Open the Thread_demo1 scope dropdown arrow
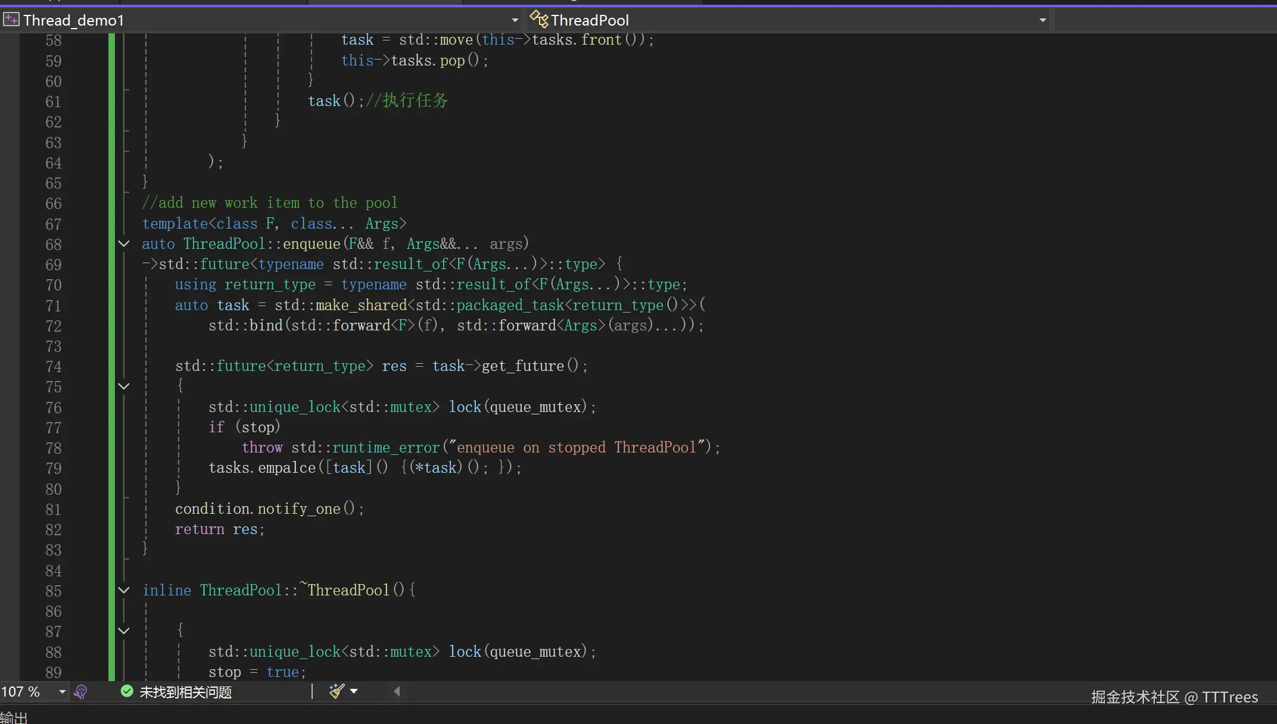Viewport: 1277px width, 724px height. (515, 20)
